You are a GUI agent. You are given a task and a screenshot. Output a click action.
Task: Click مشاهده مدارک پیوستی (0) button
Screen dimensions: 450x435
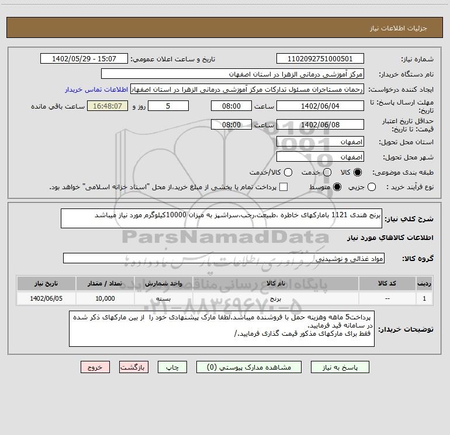pos(249,367)
